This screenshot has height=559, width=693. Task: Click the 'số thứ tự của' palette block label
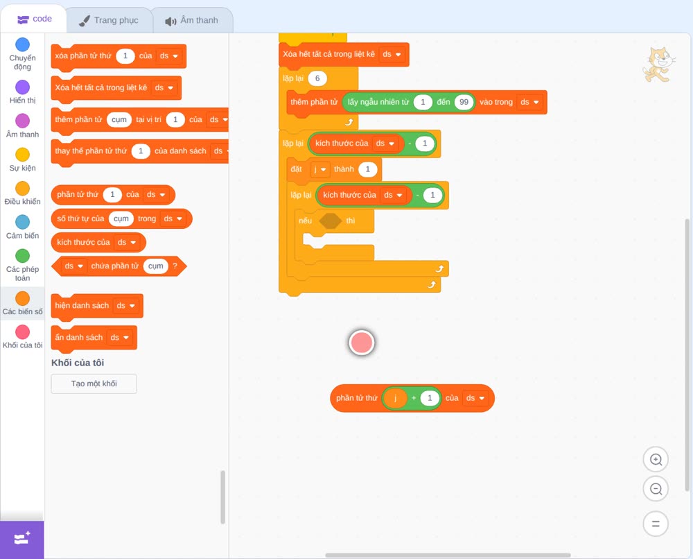(80, 218)
